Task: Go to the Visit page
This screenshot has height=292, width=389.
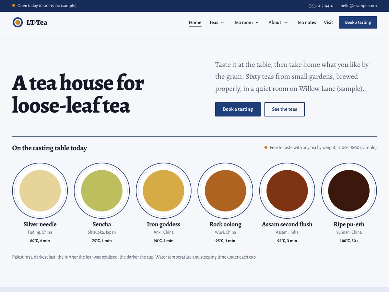Action: pyautogui.click(x=328, y=22)
